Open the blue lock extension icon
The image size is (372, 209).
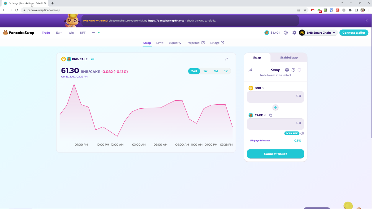pos(331,10)
